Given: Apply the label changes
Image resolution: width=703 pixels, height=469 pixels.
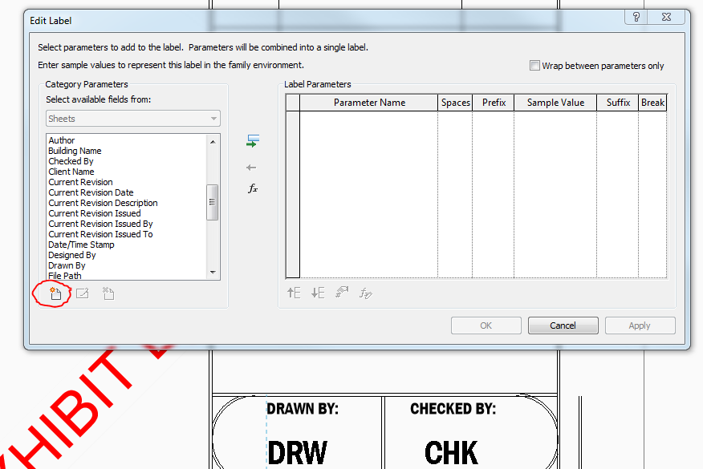Looking at the screenshot, I should [640, 325].
